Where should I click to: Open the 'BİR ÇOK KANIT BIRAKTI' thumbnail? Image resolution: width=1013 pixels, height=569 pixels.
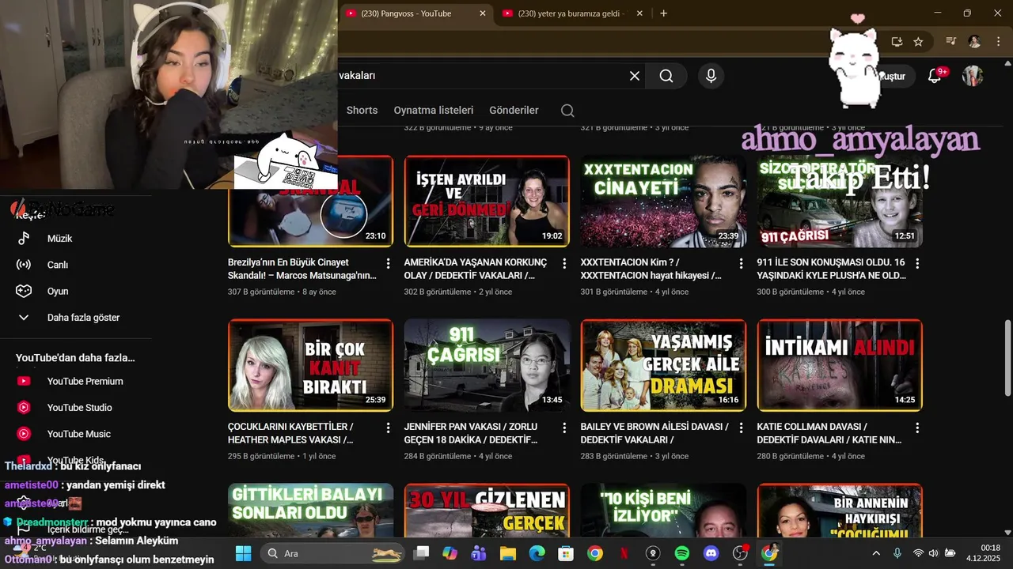tap(310, 365)
